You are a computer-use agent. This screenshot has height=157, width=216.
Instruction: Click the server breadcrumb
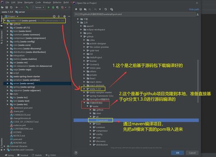20,12
